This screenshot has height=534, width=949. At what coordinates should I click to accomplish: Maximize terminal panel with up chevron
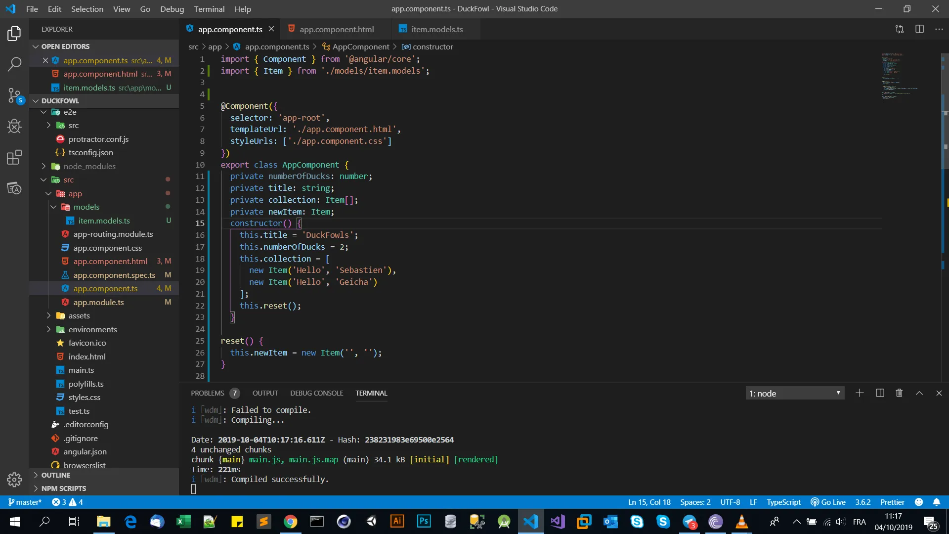coord(919,393)
